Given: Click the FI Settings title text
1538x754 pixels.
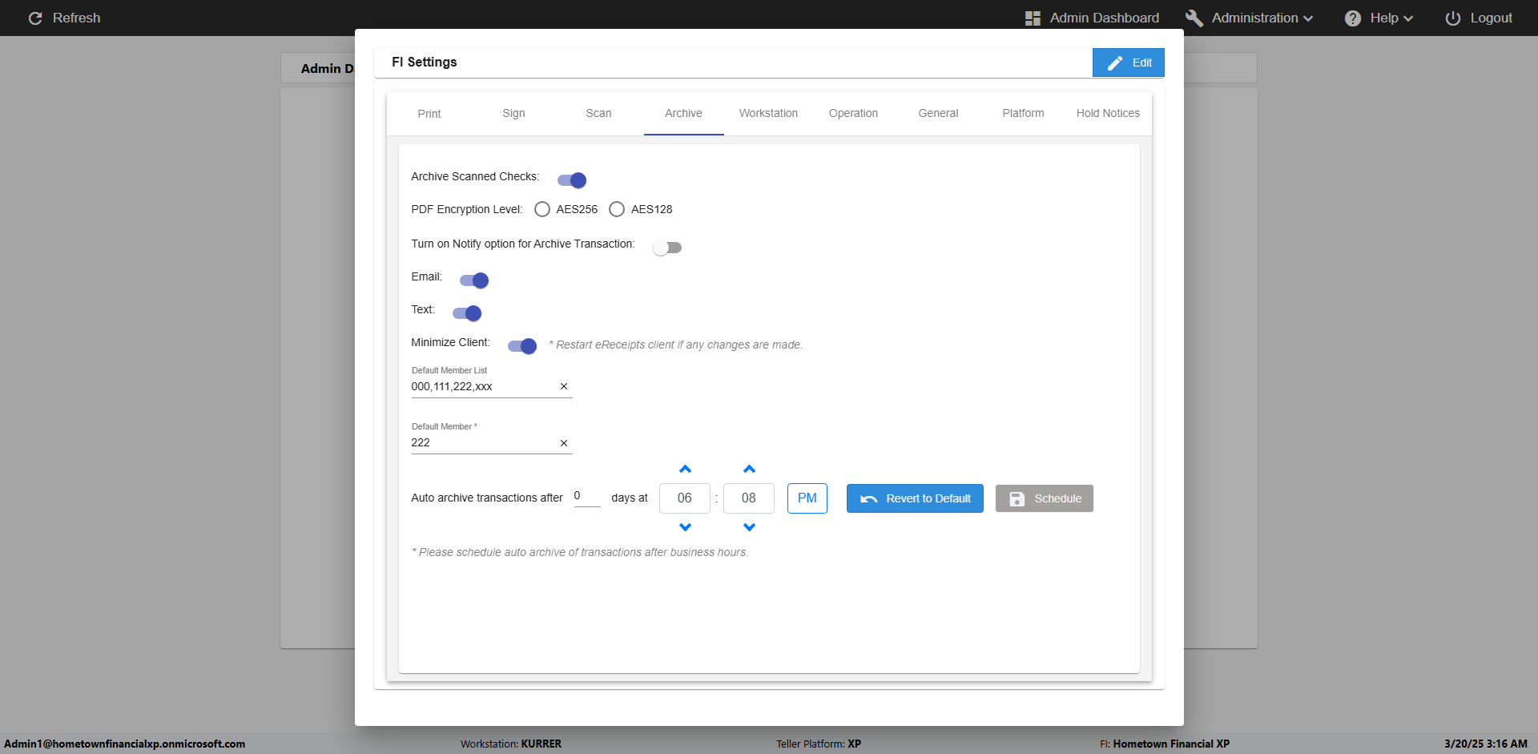Looking at the screenshot, I should 425,62.
